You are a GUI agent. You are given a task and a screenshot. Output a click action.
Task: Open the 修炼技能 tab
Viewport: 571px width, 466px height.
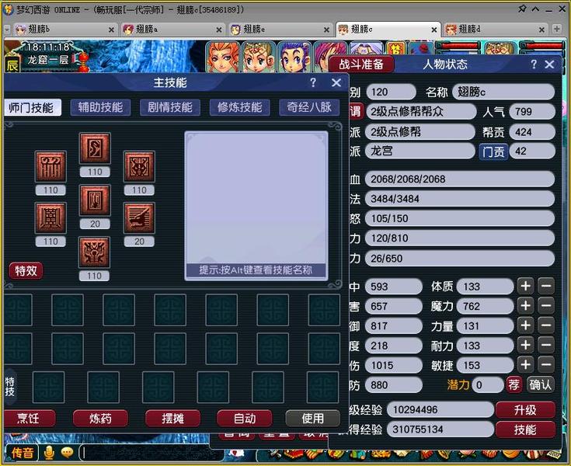(x=239, y=107)
